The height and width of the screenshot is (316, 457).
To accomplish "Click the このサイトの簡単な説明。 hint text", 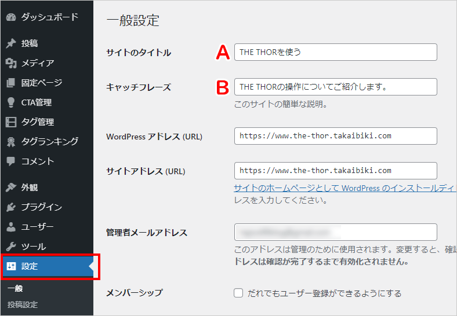I will (x=281, y=104).
